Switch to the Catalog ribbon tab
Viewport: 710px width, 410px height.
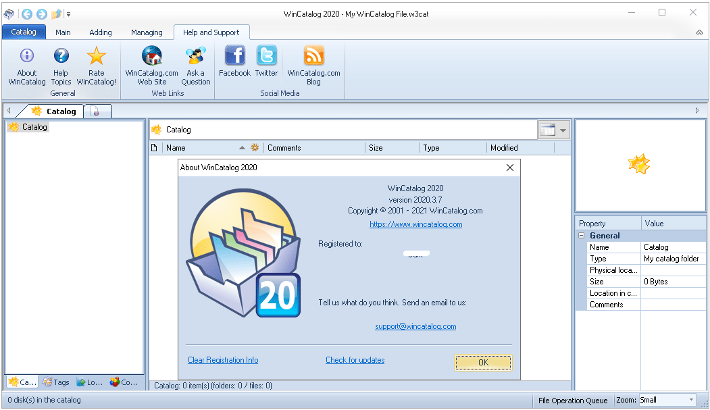point(24,32)
